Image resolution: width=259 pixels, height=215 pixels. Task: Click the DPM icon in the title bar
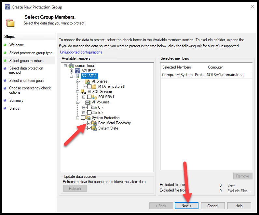[7, 7]
